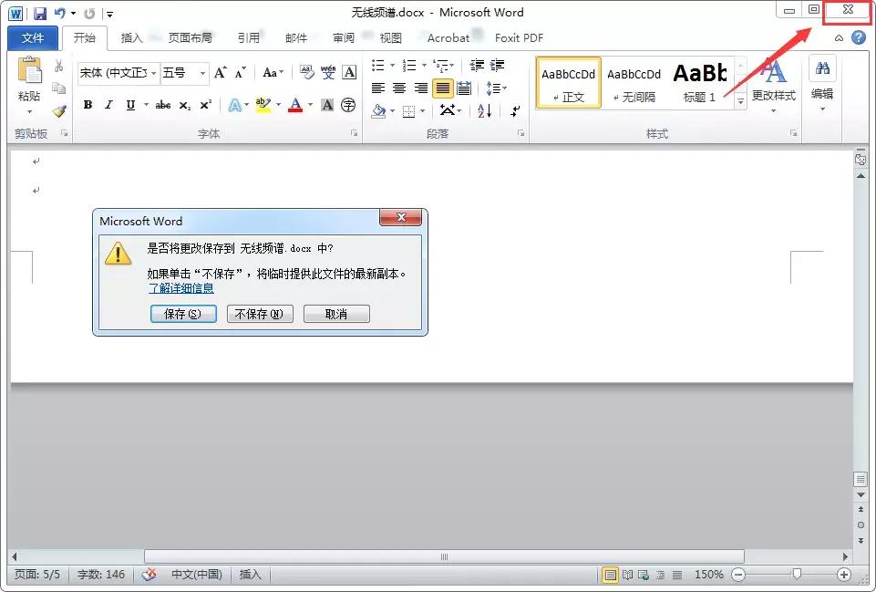This screenshot has height=592, width=876.
Task: Toggle center paragraph alignment
Action: pos(398,88)
